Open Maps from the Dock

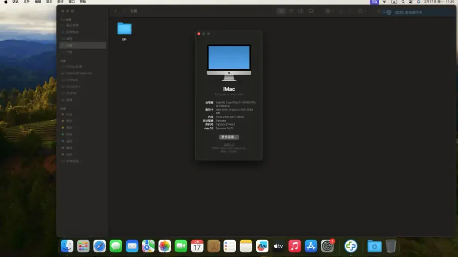pyautogui.click(x=148, y=246)
